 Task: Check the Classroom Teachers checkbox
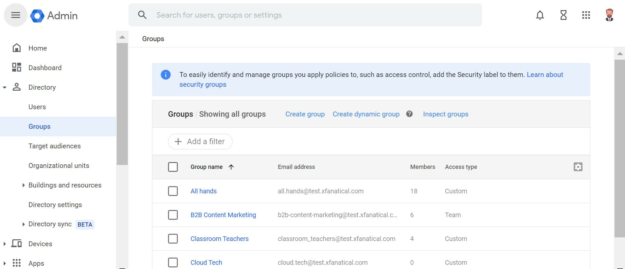(173, 239)
